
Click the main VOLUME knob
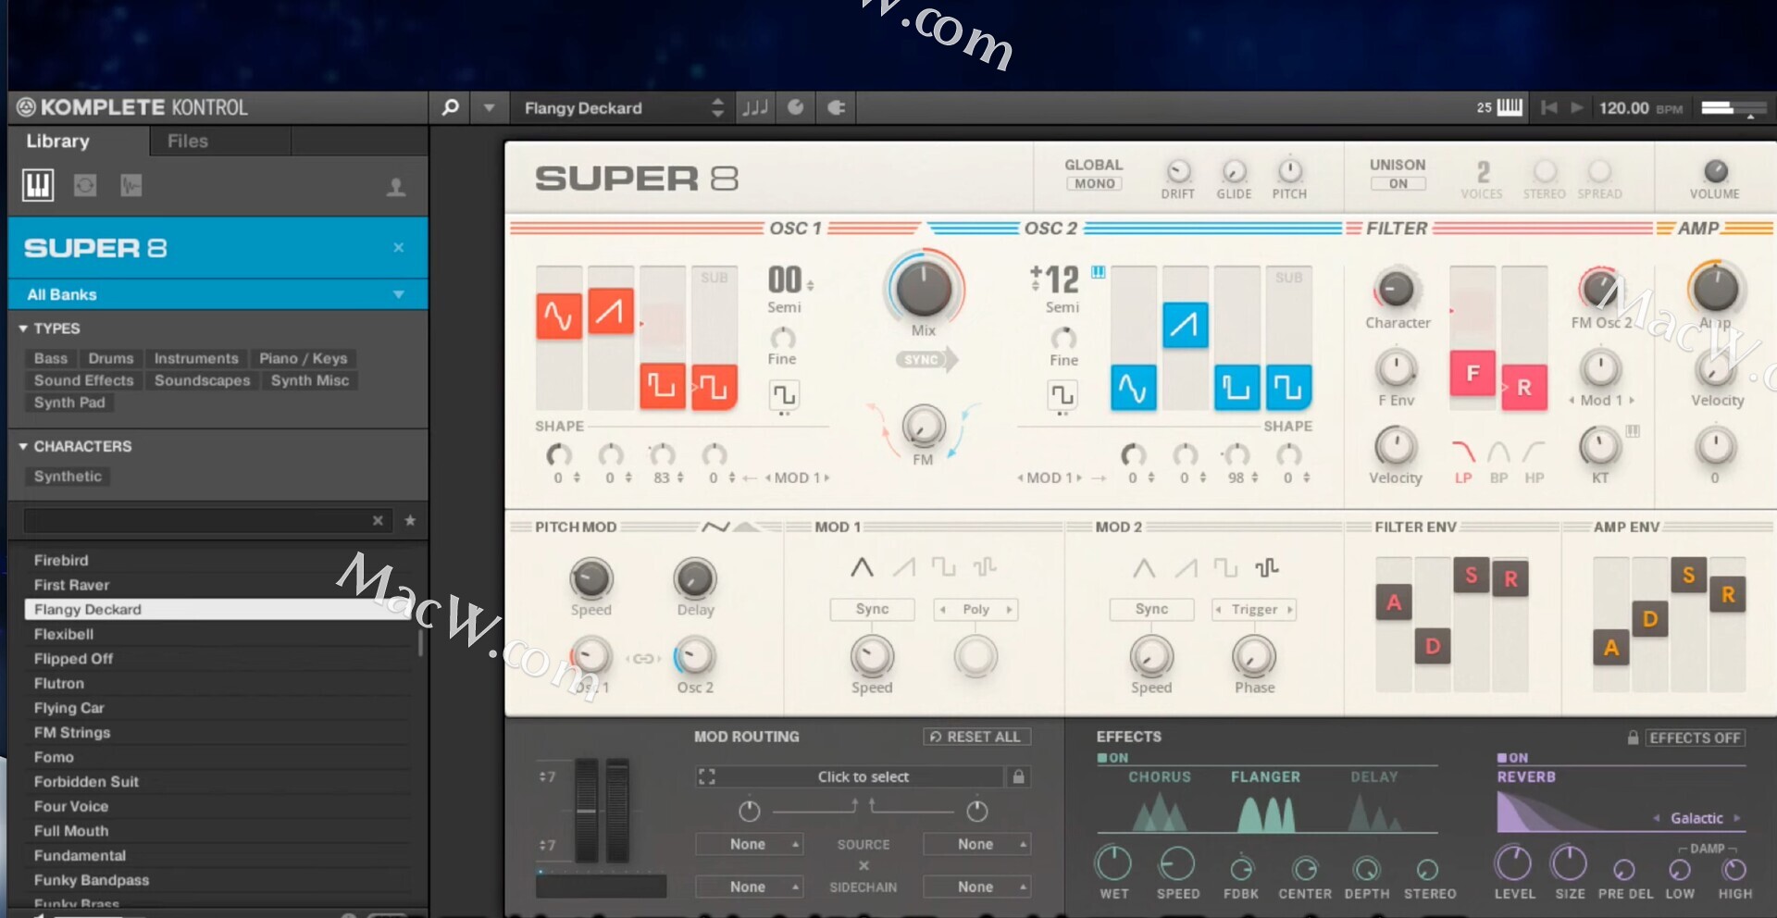point(1715,171)
